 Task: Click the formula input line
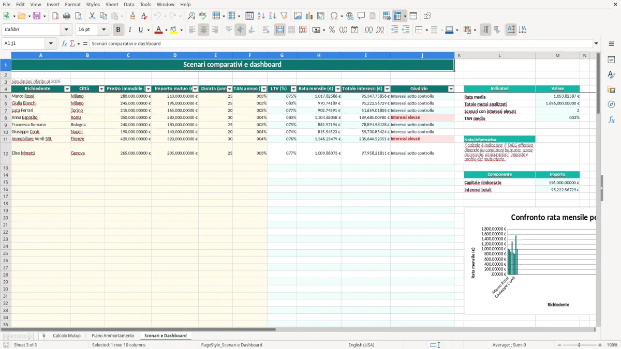341,43
